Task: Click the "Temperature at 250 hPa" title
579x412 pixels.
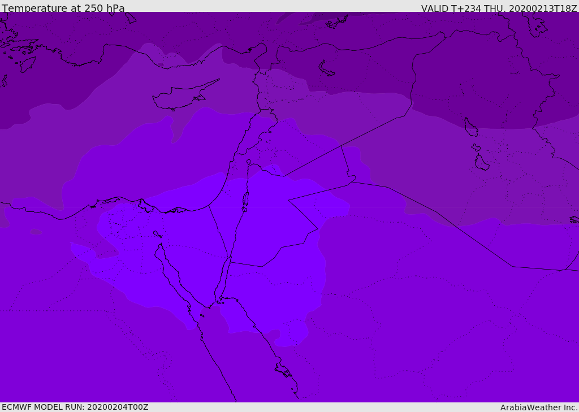Action: pyautogui.click(x=63, y=8)
